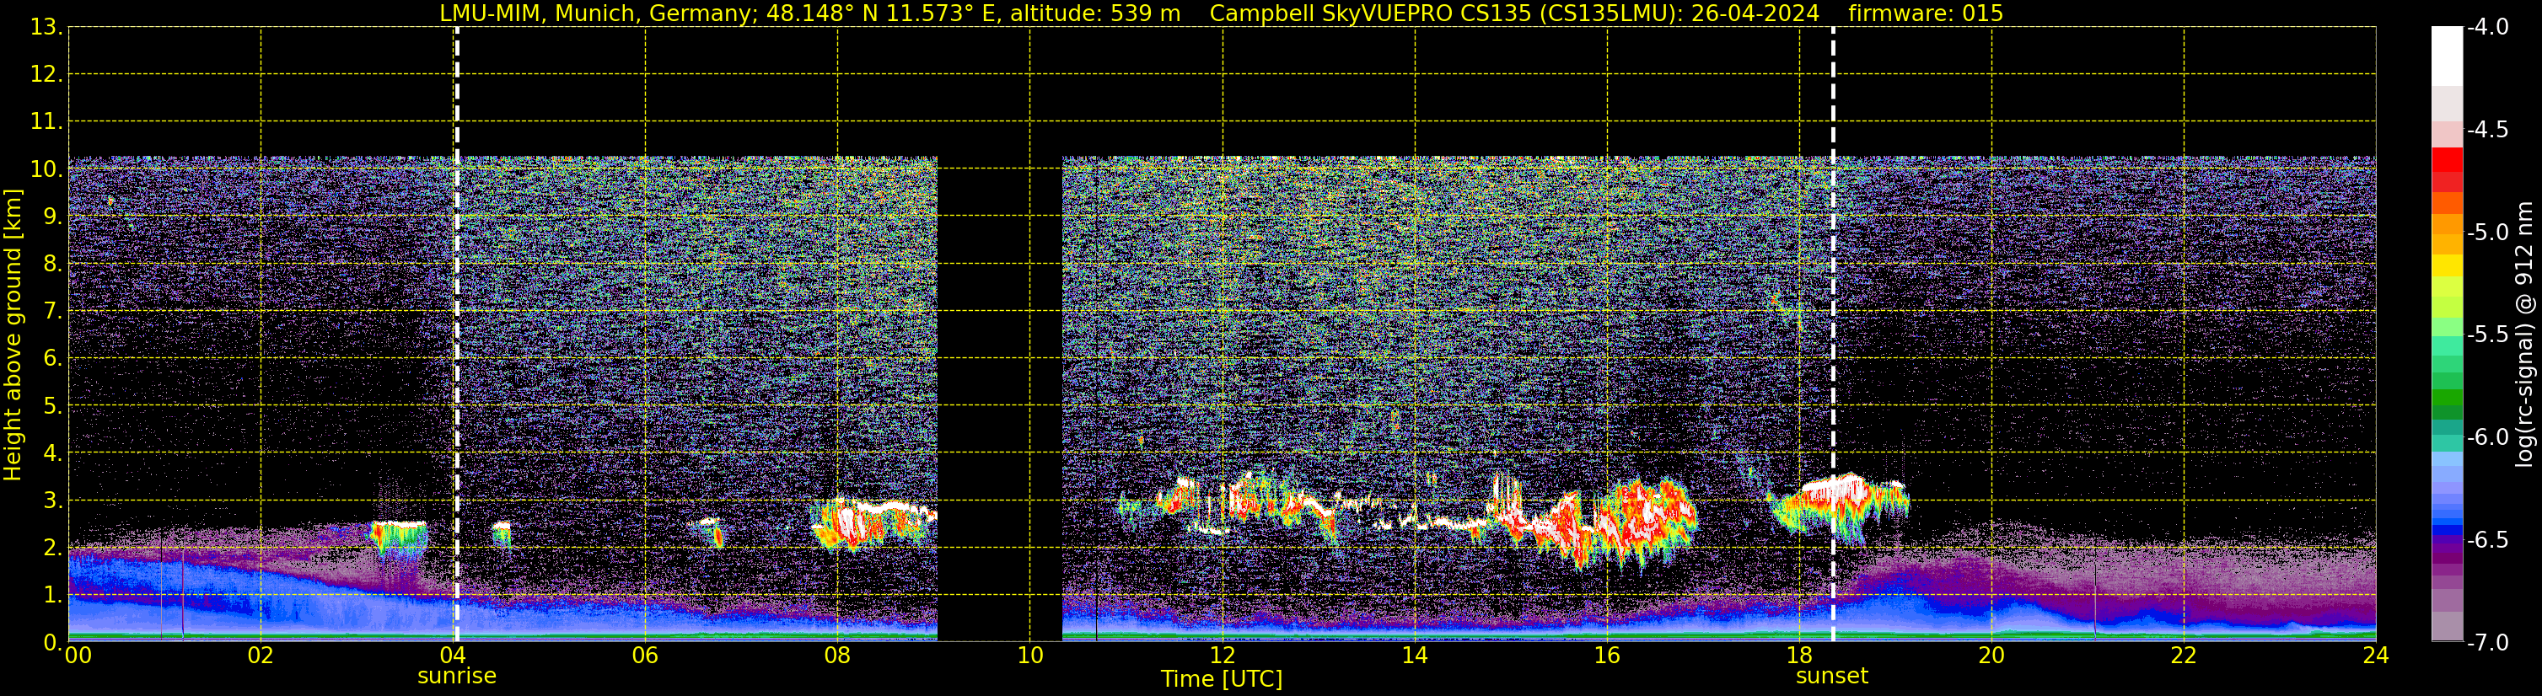Viewport: 2542px width, 696px height.
Task: Click the dashed white sunrise marker line
Action: coord(457,335)
